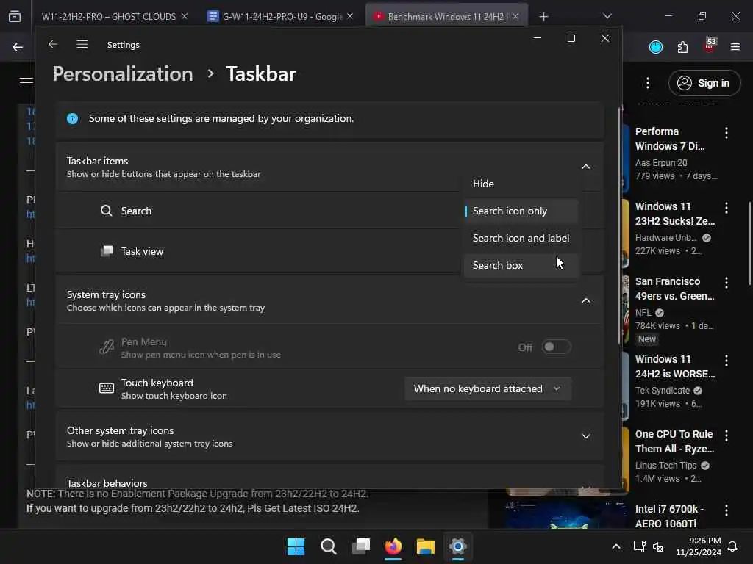The height and width of the screenshot is (564, 753).
Task: Open taskbar Task View icon
Action: click(x=361, y=546)
